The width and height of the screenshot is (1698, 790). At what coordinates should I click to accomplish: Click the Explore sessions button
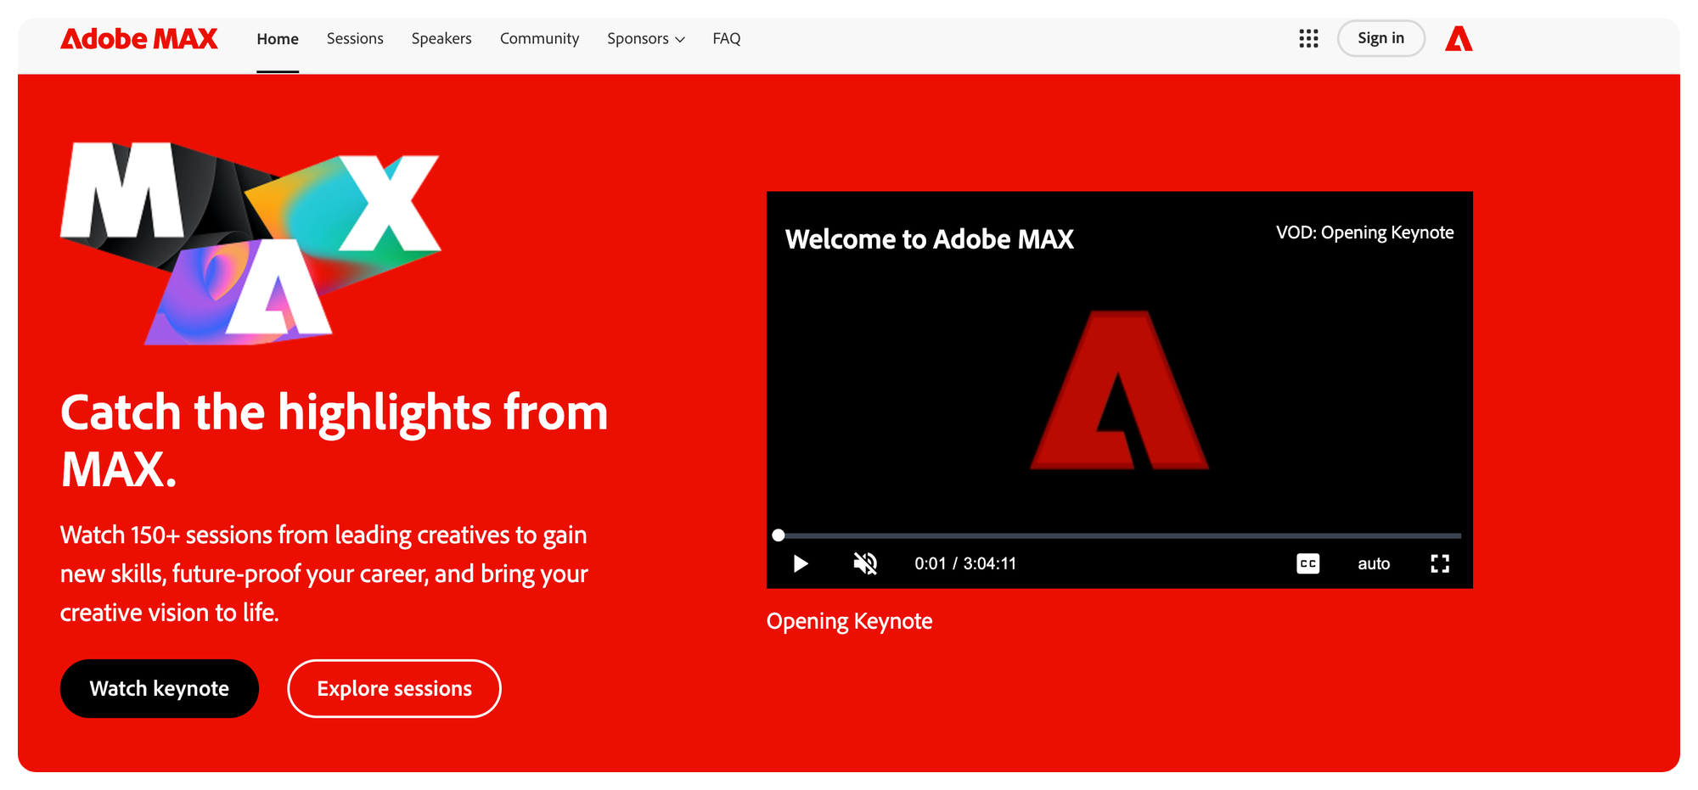pos(394,688)
